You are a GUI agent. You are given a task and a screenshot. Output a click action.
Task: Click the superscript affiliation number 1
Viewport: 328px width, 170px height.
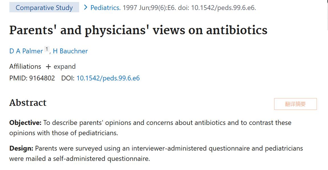tap(47, 49)
